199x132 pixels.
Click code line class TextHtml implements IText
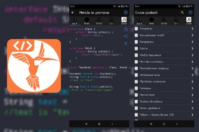(x=99, y=67)
